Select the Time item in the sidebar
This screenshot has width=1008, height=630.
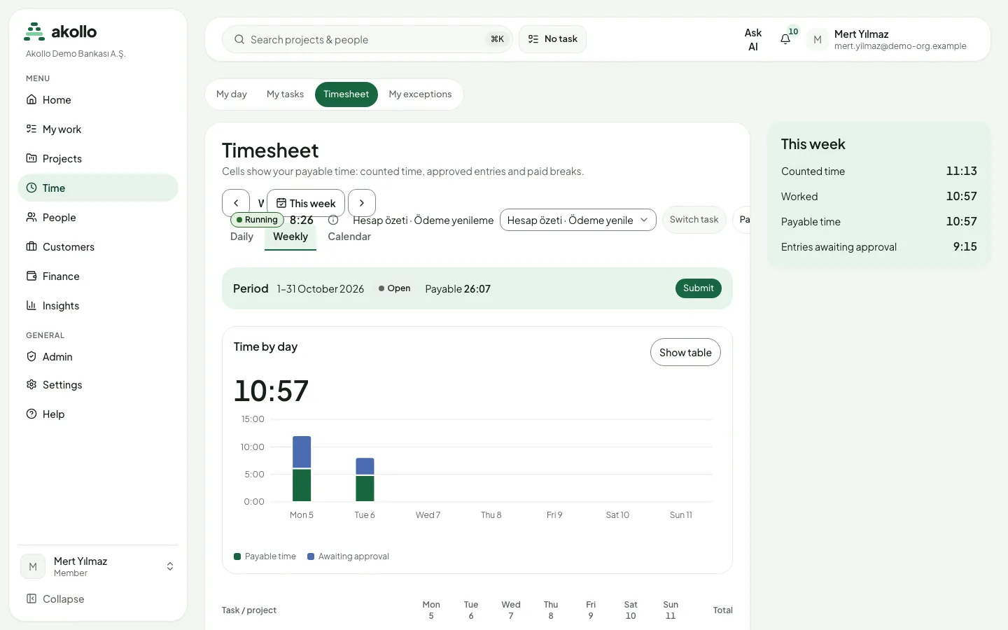click(x=98, y=188)
